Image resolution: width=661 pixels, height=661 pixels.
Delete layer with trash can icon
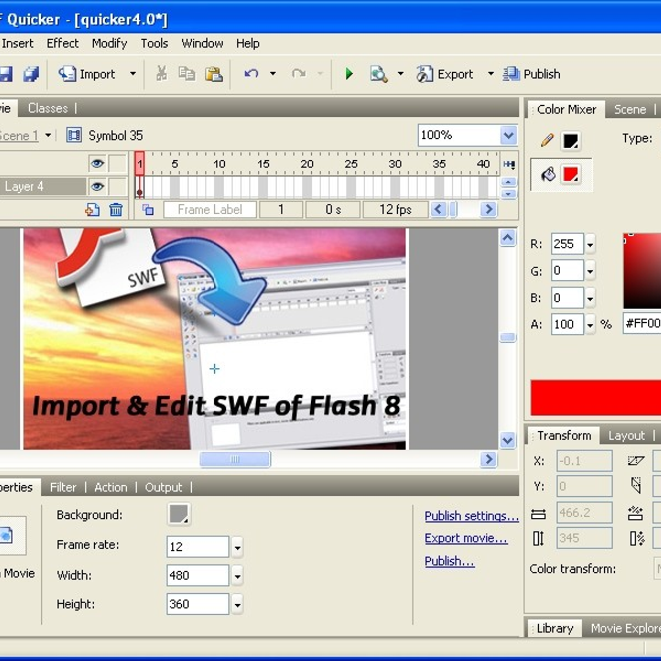click(x=116, y=210)
